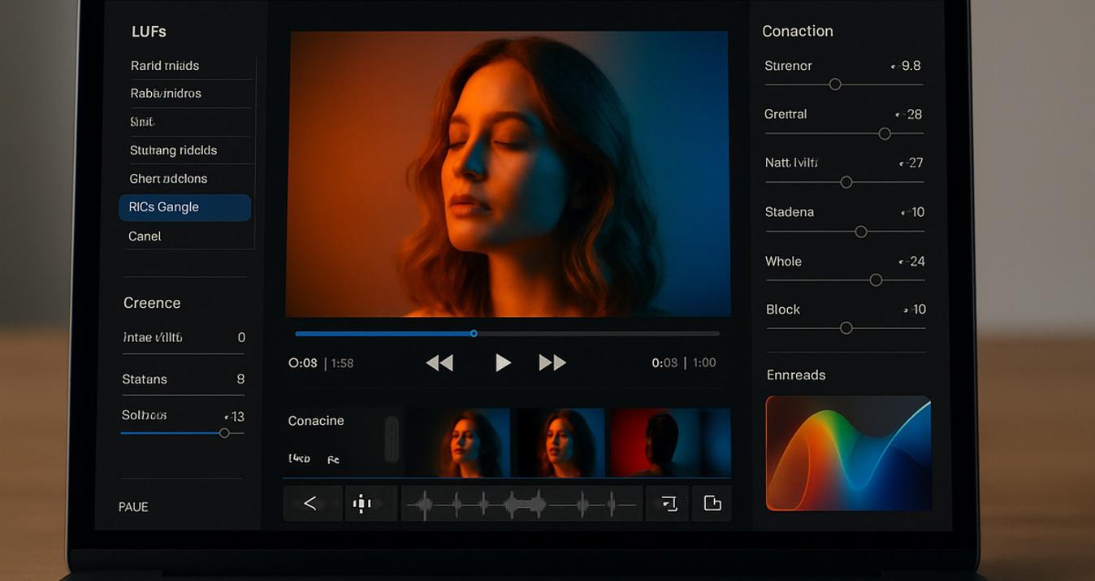Click the play button
This screenshot has width=1095, height=581.
point(503,362)
